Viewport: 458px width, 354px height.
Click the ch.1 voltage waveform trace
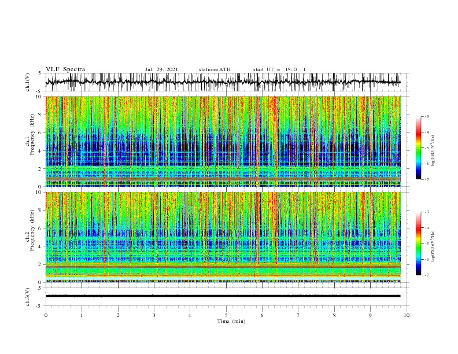click(223, 82)
